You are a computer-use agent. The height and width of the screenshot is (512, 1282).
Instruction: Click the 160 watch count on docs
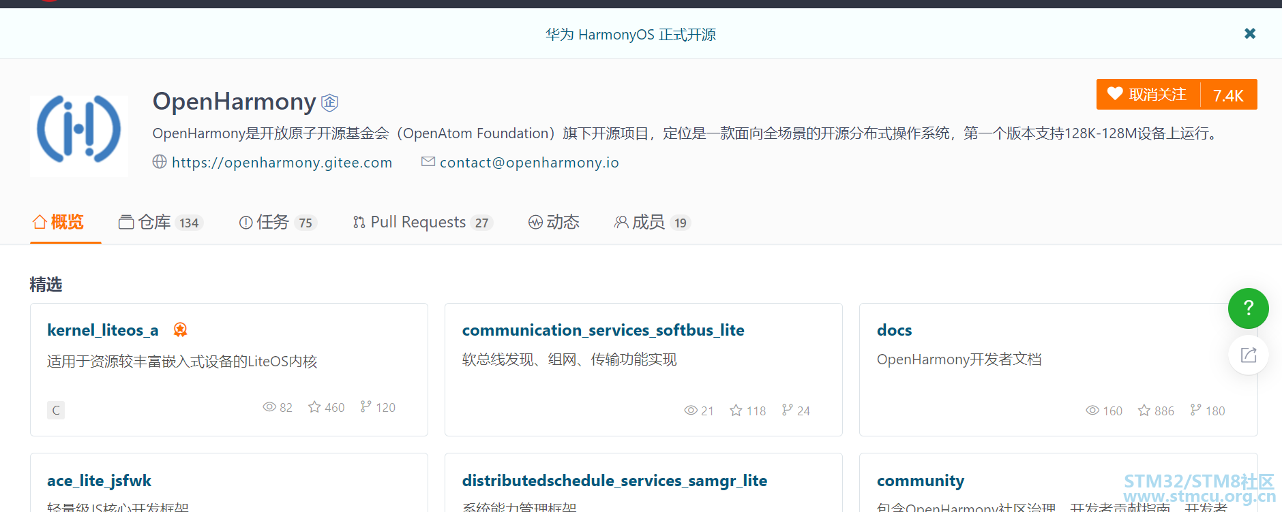pyautogui.click(x=1112, y=411)
